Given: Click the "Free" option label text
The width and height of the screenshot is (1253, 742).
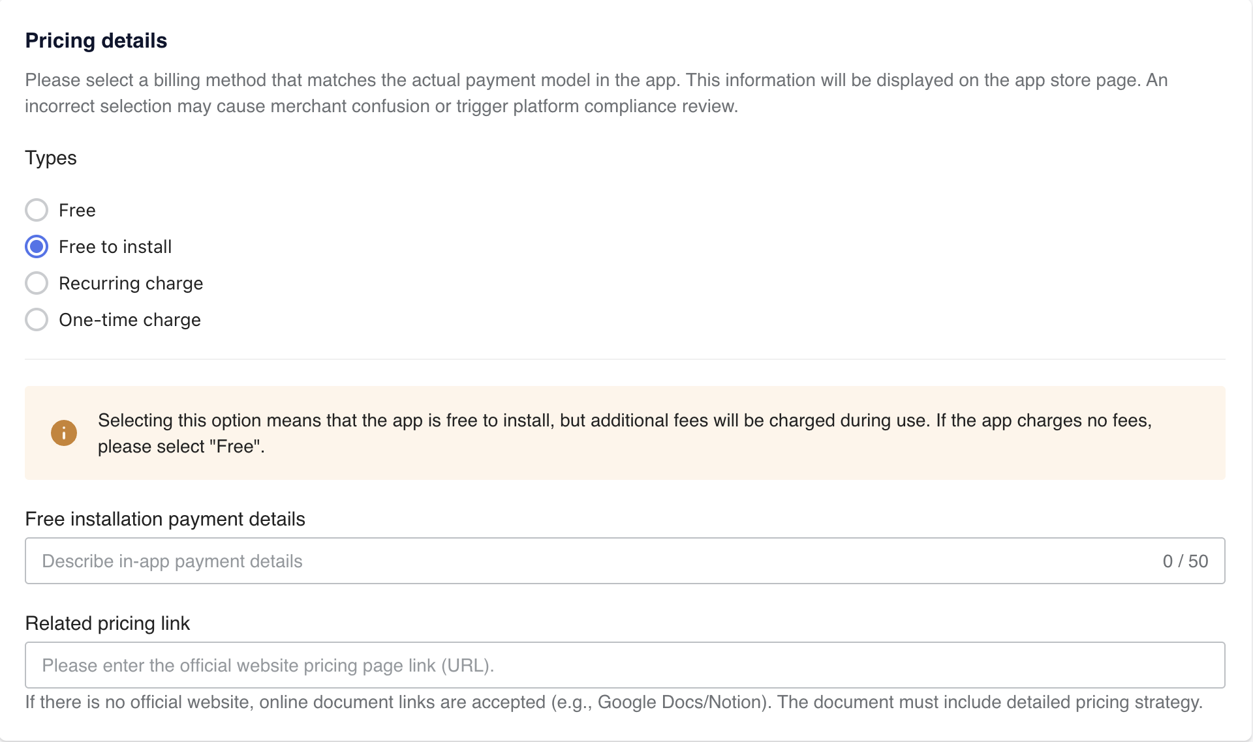Looking at the screenshot, I should [x=77, y=210].
